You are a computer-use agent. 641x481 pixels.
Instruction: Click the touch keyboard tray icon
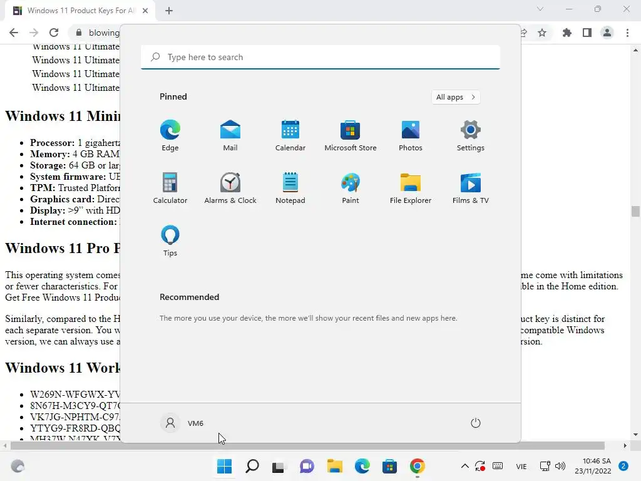click(x=498, y=466)
